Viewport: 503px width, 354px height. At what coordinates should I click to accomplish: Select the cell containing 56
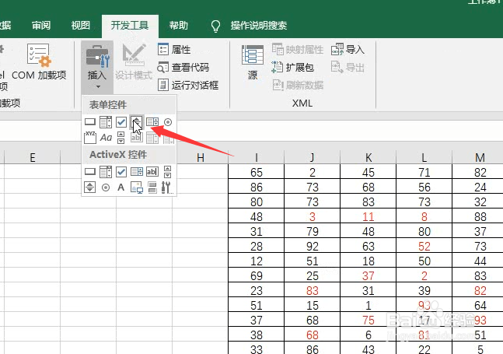[x=424, y=187]
